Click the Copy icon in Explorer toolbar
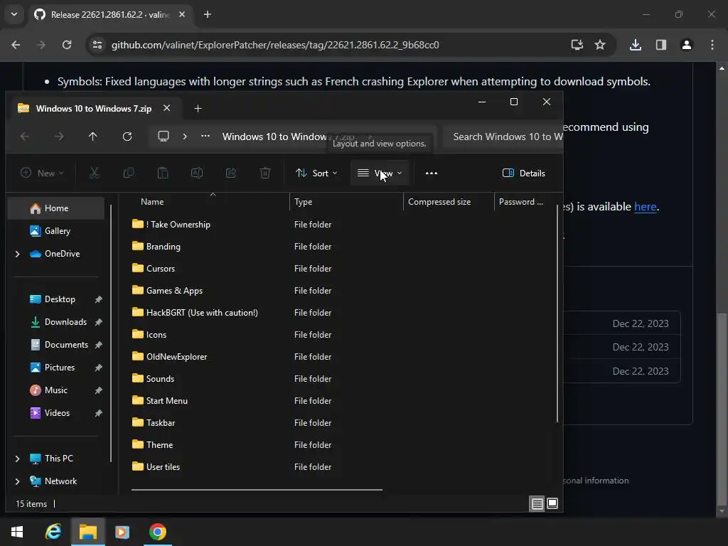Screen dimensions: 728x546 pyautogui.click(x=129, y=173)
